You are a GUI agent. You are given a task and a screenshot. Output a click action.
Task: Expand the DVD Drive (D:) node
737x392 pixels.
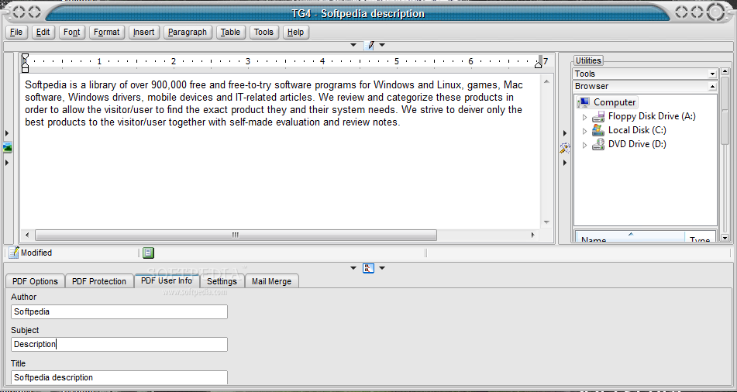pyautogui.click(x=584, y=145)
